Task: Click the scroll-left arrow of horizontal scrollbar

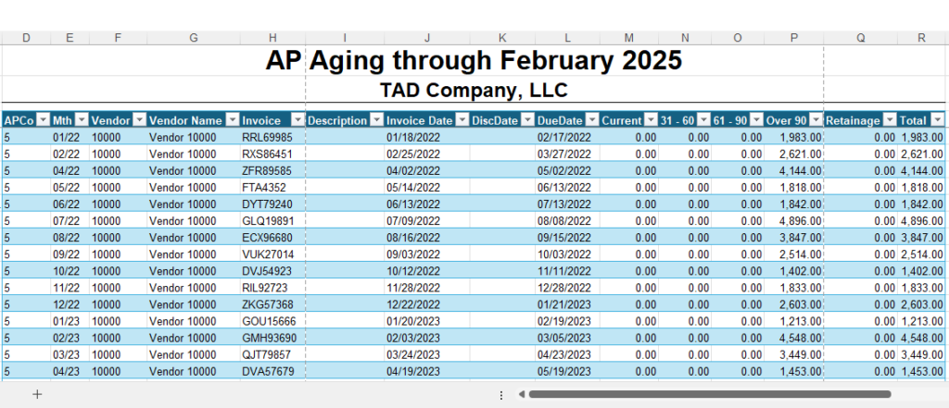Action: coord(521,395)
